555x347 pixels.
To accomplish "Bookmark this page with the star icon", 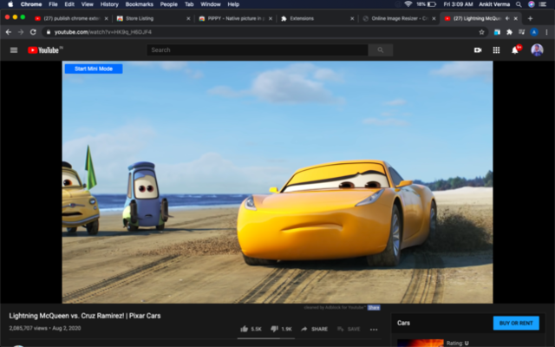I will tap(481, 32).
